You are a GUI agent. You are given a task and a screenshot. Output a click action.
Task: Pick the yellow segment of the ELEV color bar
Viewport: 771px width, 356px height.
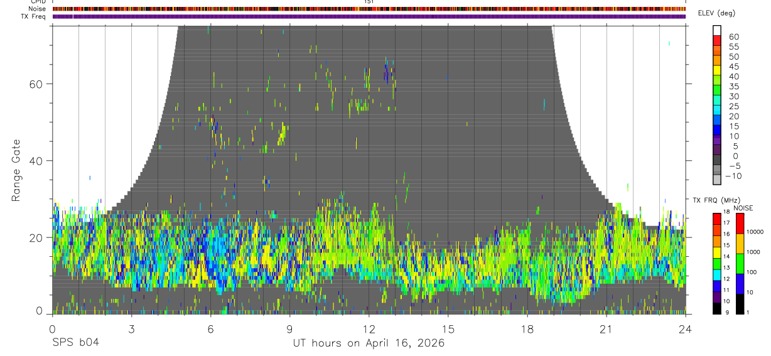point(717,71)
